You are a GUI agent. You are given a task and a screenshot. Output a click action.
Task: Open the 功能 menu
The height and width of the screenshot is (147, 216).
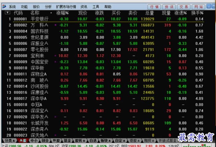point(24,7)
